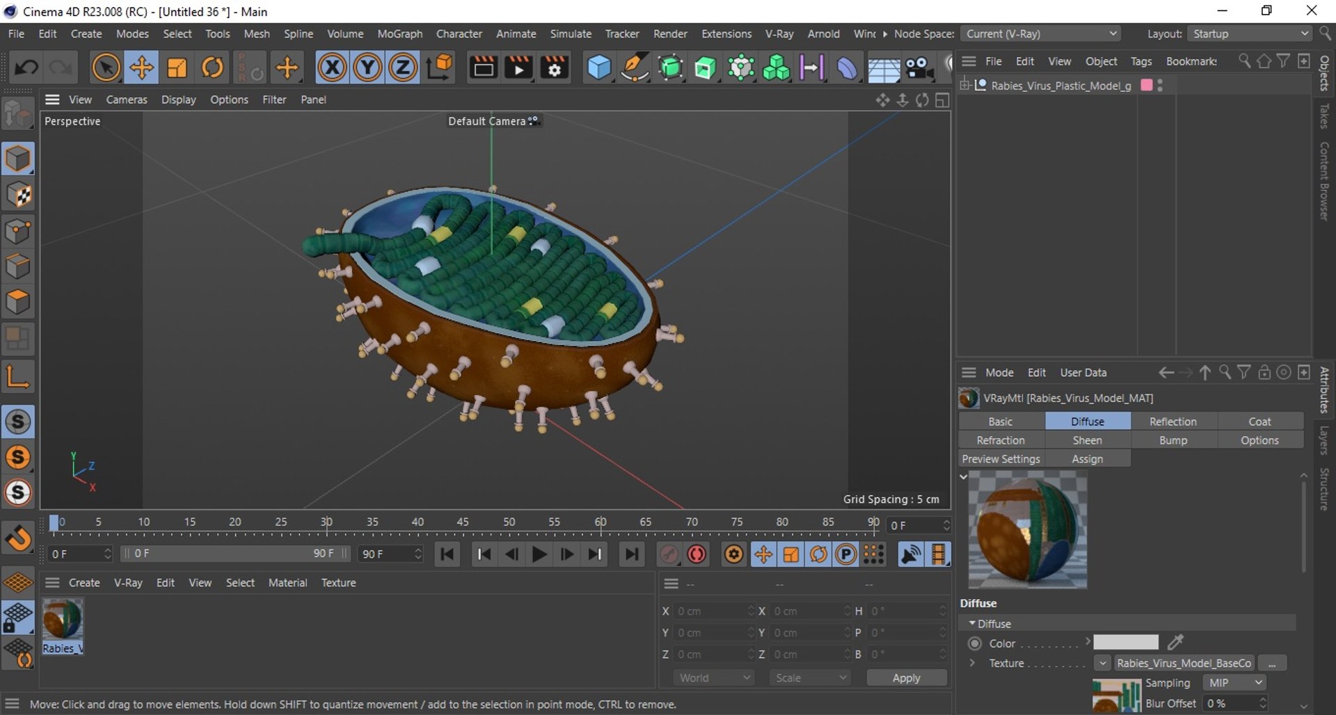
Task: Click the Diffuse color swatch
Action: (1125, 643)
